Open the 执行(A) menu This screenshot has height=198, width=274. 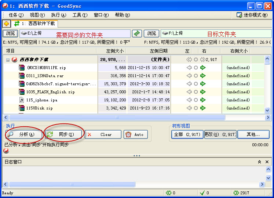tap(59, 15)
